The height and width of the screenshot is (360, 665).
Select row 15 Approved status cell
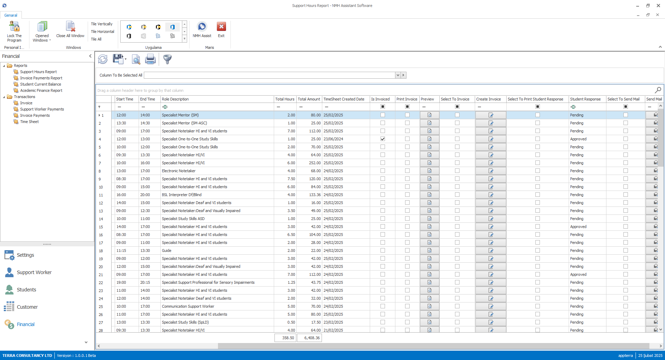coord(587,227)
